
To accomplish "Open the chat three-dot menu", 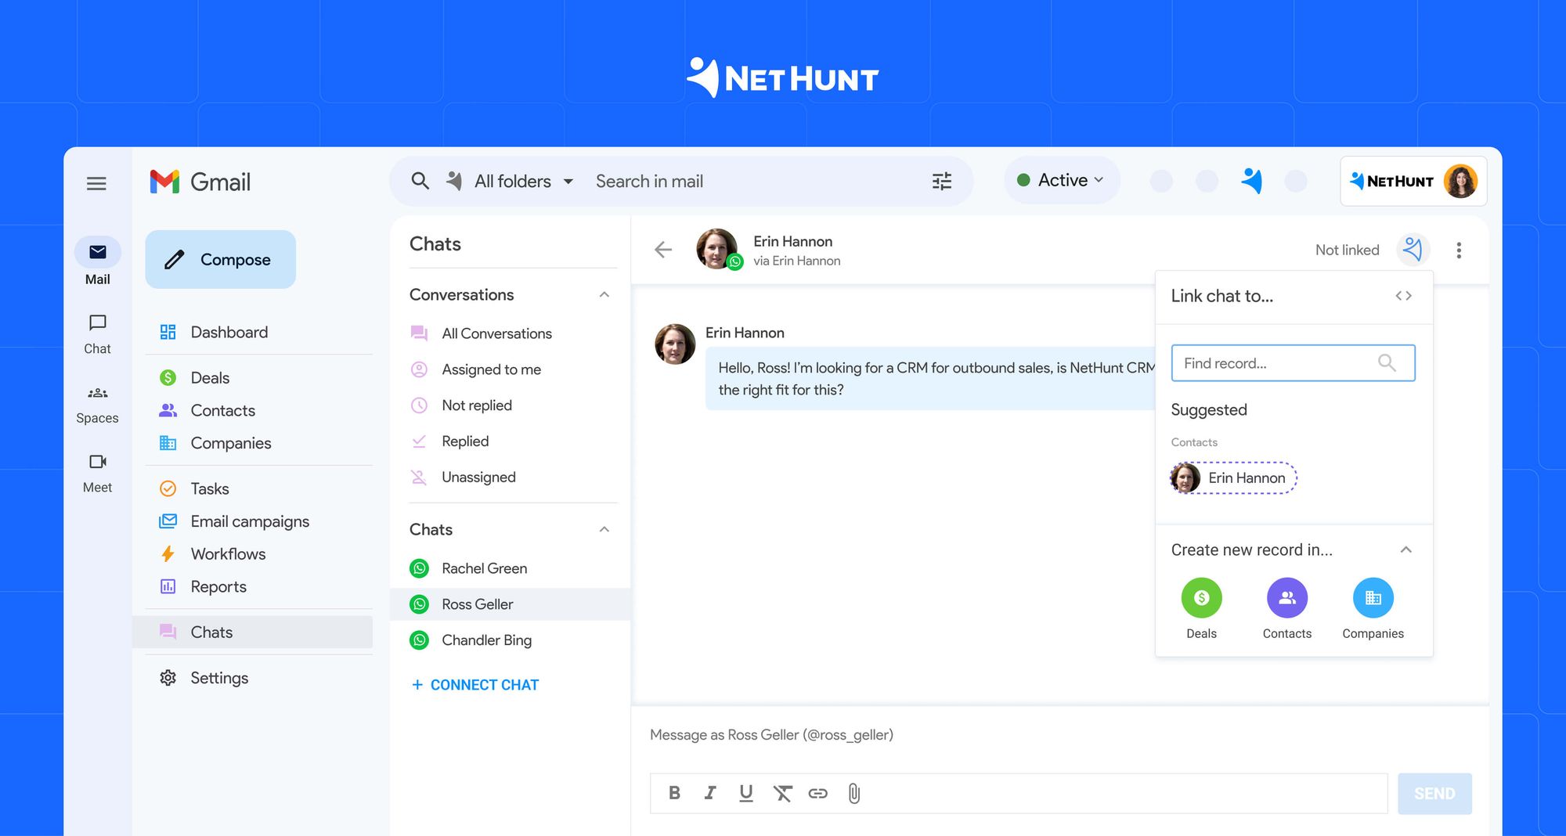I will [1459, 250].
